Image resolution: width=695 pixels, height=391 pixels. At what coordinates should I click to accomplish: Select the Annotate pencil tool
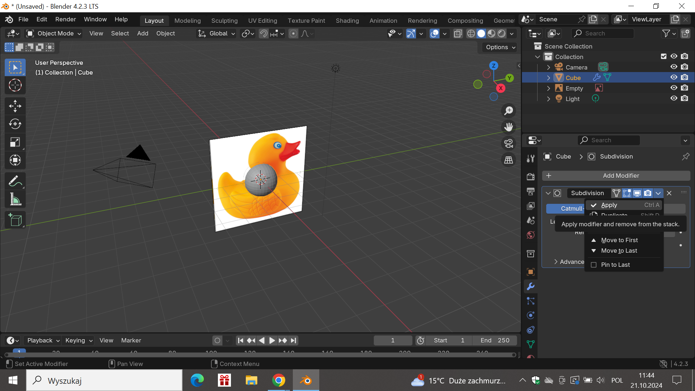15,181
